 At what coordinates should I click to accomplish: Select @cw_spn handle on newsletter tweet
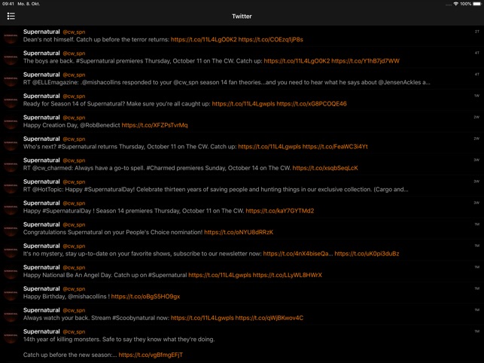74,246
